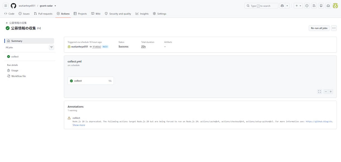Switch to the Issues tab
The height and width of the screenshot is (162, 341).
point(24,13)
